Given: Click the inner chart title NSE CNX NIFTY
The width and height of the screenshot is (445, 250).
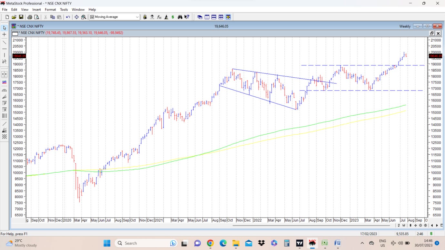Looking at the screenshot, I should click(32, 33).
